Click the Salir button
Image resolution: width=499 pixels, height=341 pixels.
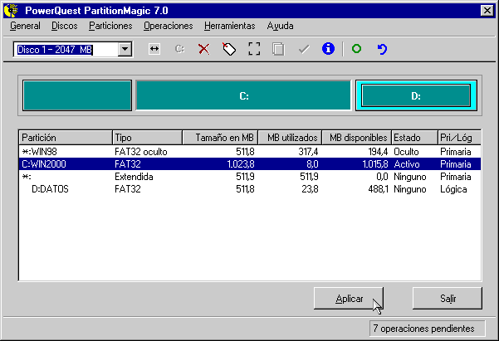coord(448,299)
